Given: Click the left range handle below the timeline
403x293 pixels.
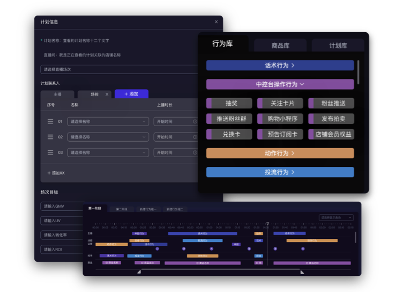Looking at the screenshot, I should [139, 272].
